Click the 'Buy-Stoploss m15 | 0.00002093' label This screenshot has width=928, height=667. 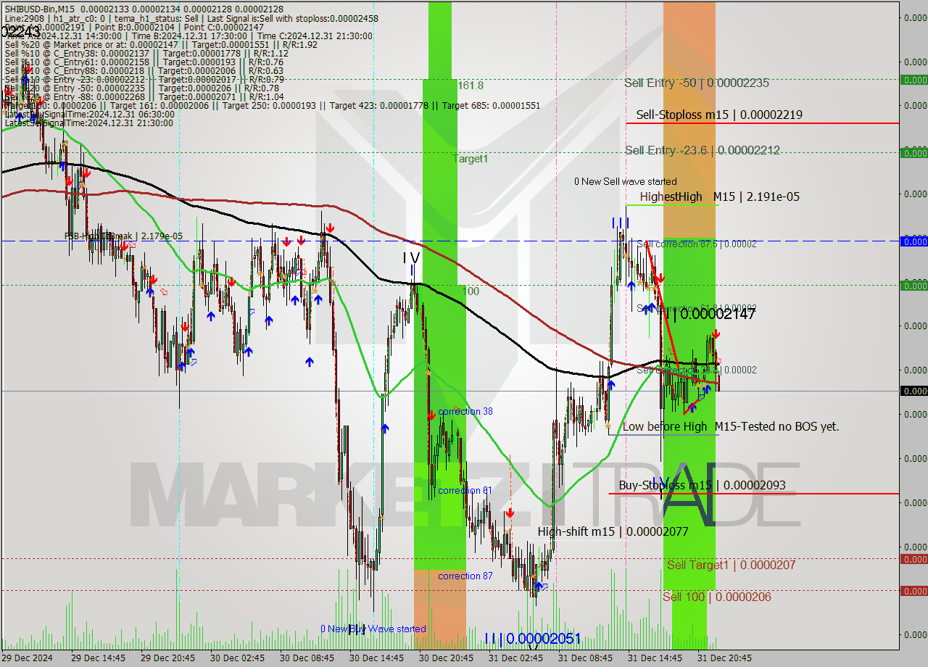(702, 485)
